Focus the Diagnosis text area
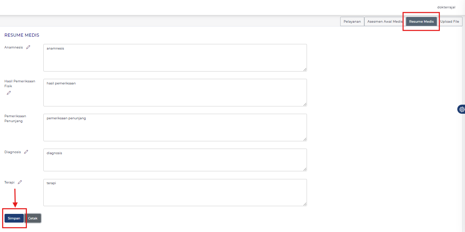The width and height of the screenshot is (465, 232). [x=175, y=160]
